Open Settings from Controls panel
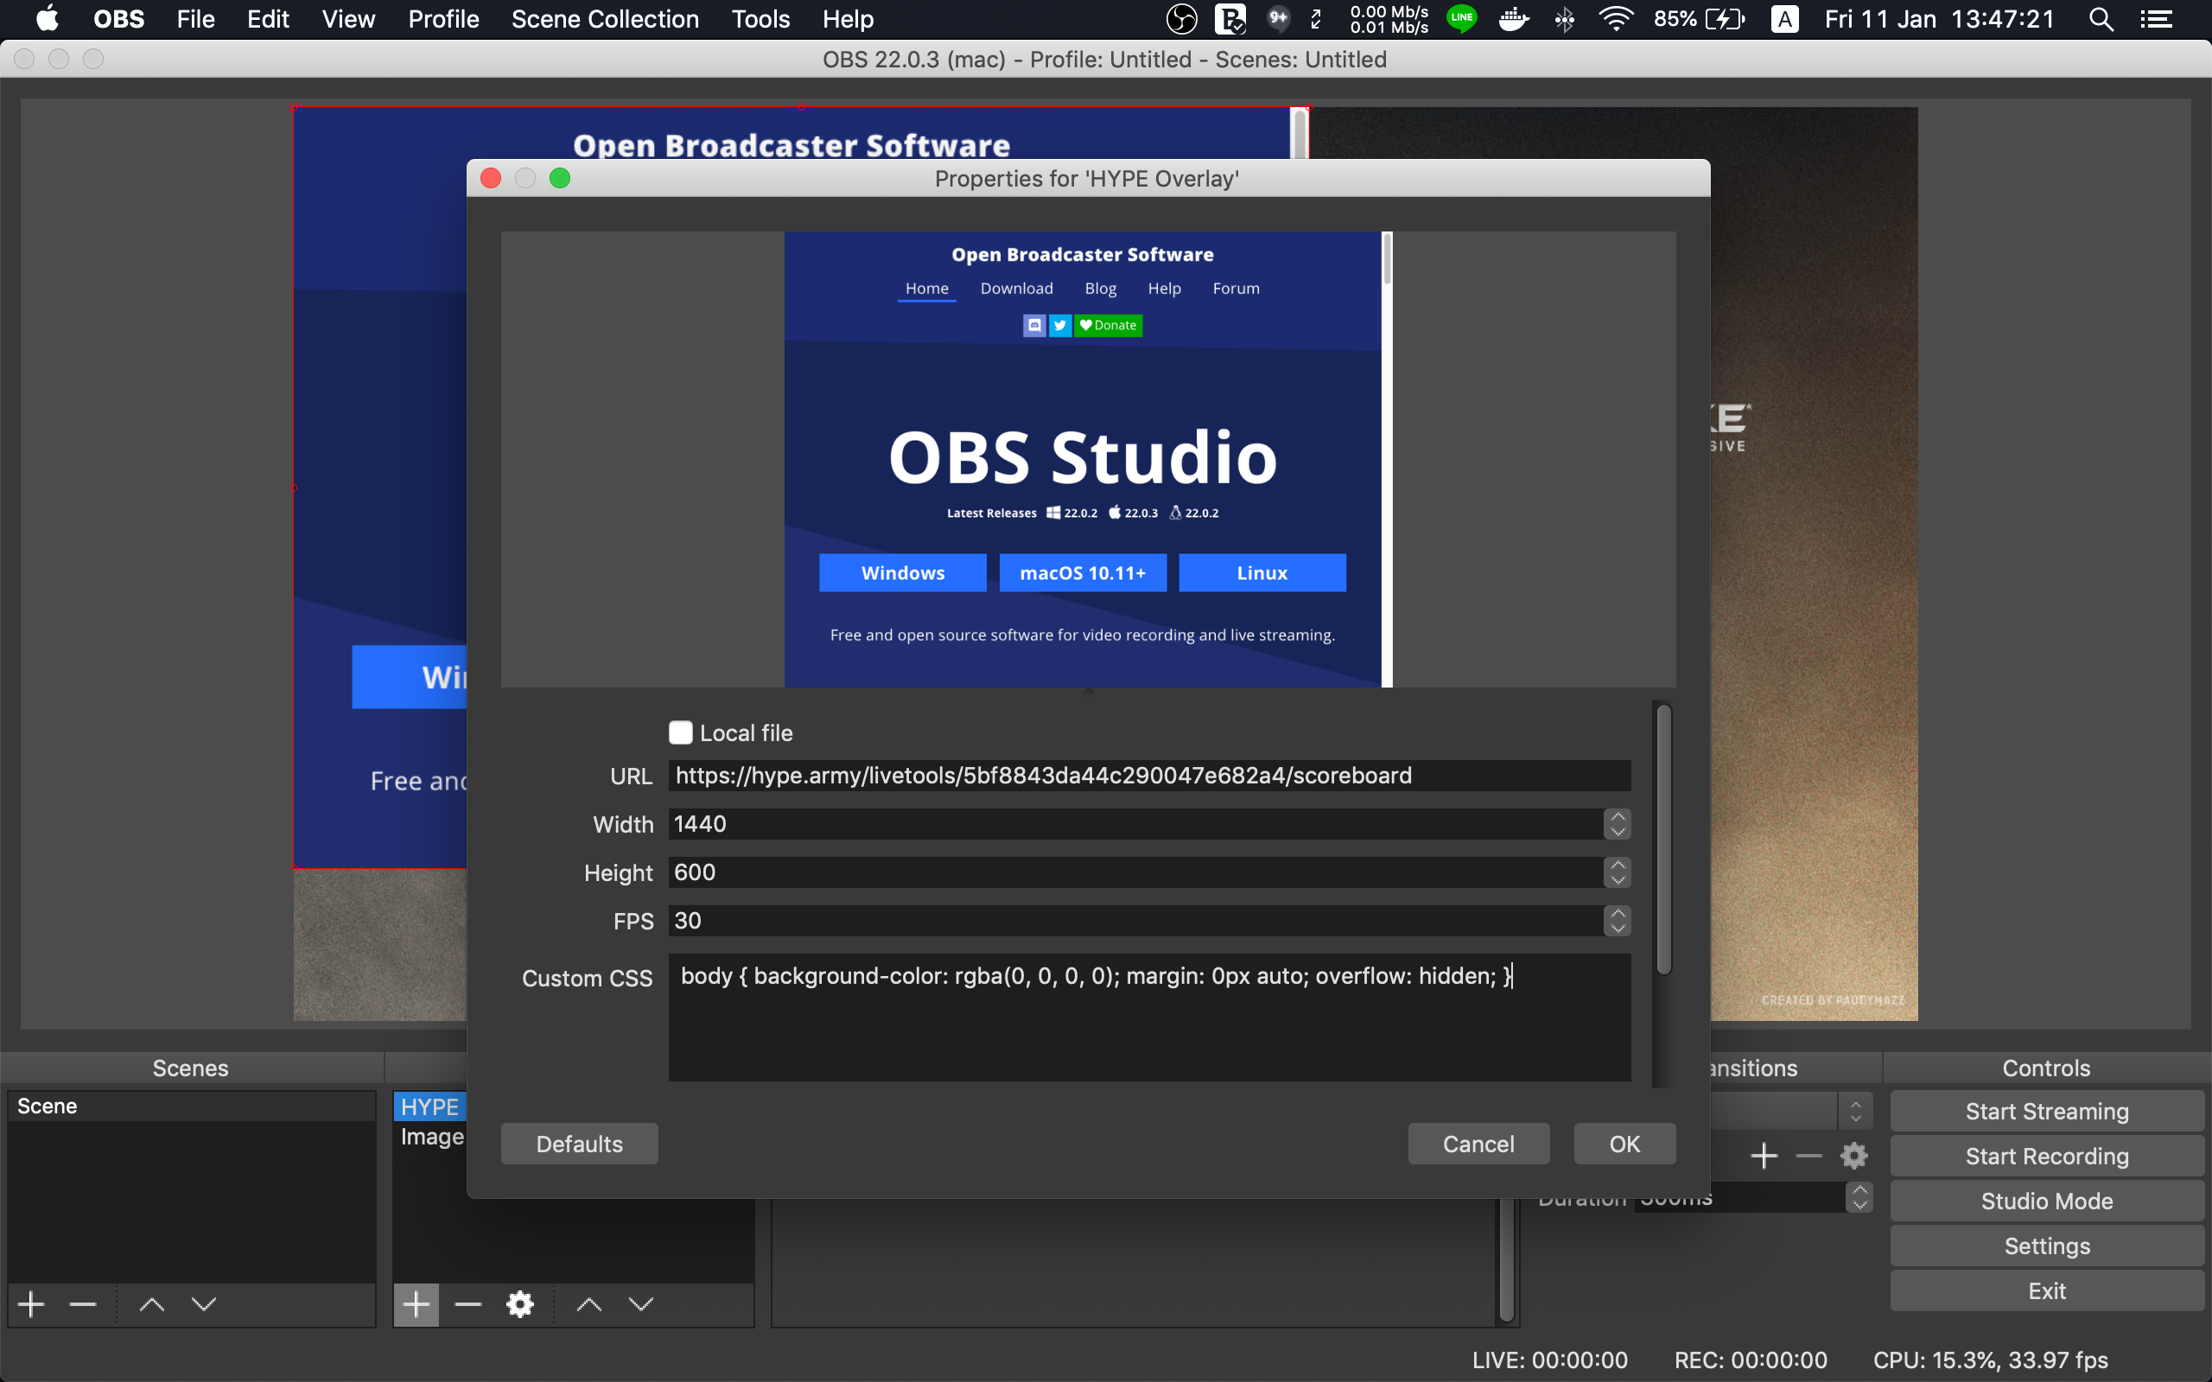This screenshot has width=2212, height=1382. [x=2047, y=1246]
